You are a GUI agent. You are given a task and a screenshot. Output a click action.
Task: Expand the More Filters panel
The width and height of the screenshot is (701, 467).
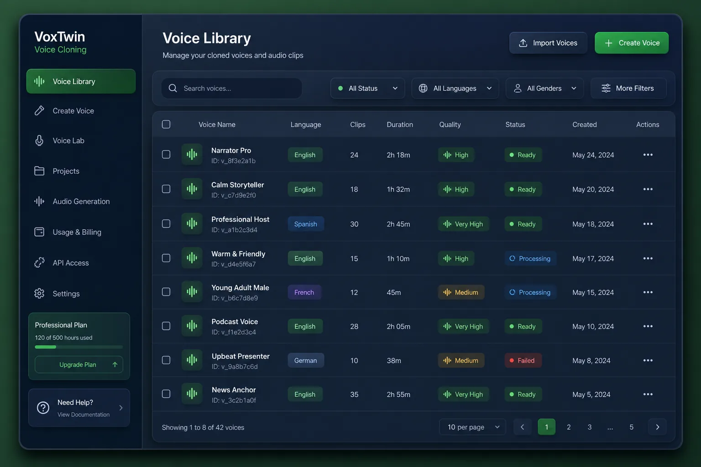pyautogui.click(x=628, y=88)
